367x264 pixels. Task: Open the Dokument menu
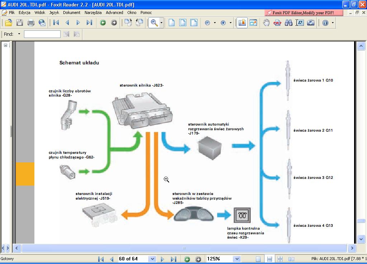coord(72,13)
